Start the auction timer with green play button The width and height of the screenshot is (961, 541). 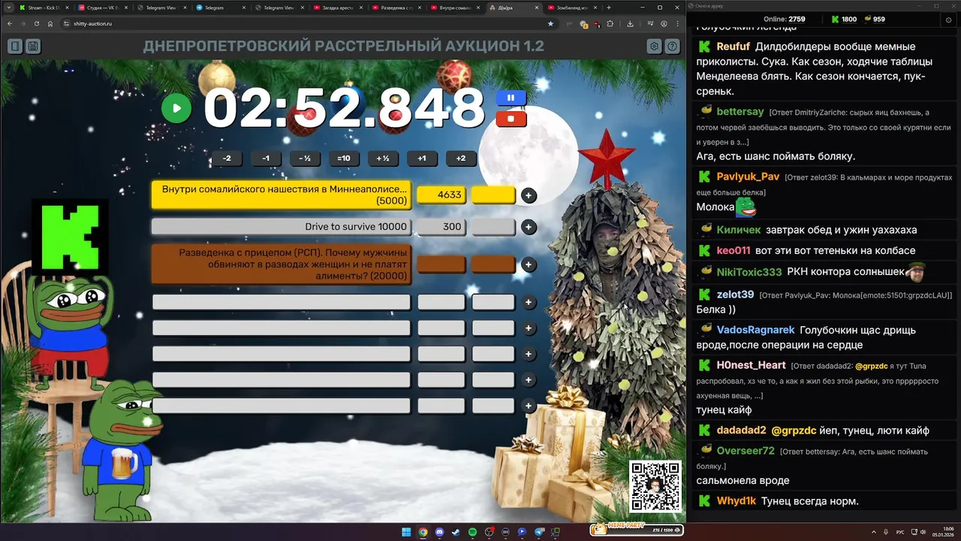(x=176, y=108)
